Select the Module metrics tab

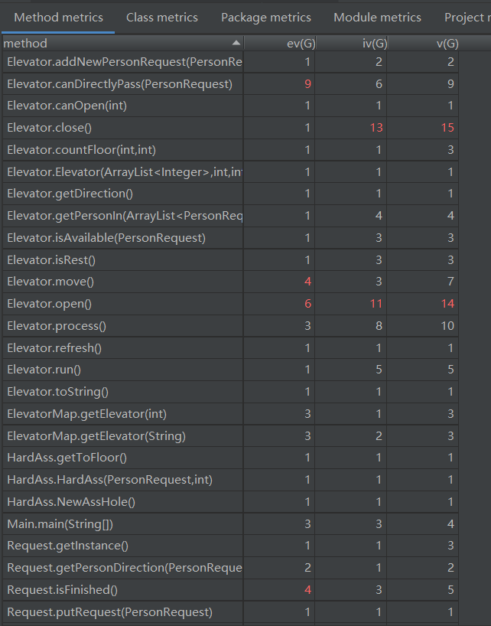coord(377,17)
